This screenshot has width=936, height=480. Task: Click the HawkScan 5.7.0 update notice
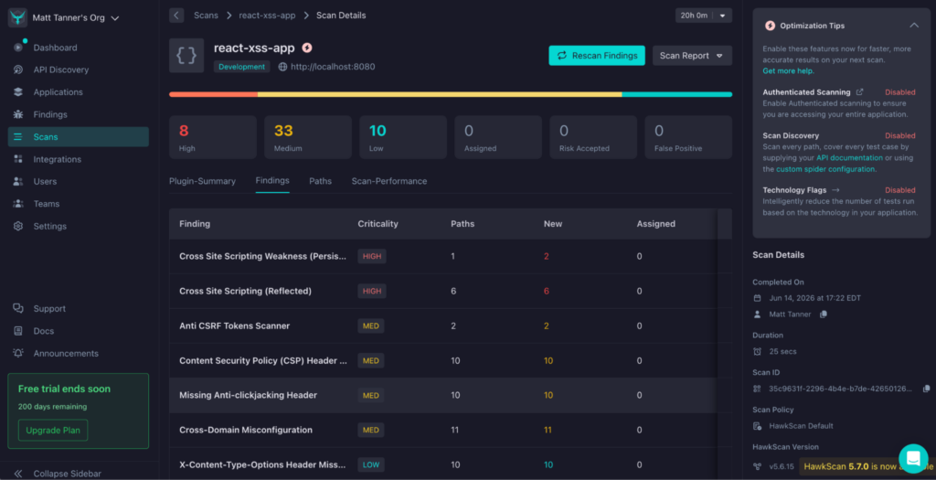867,466
